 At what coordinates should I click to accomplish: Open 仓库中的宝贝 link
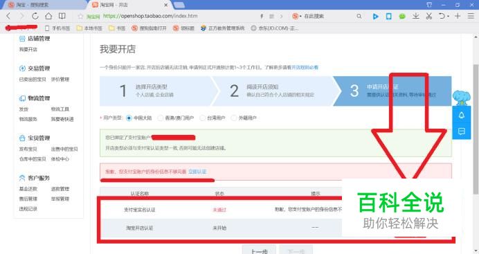point(33,158)
